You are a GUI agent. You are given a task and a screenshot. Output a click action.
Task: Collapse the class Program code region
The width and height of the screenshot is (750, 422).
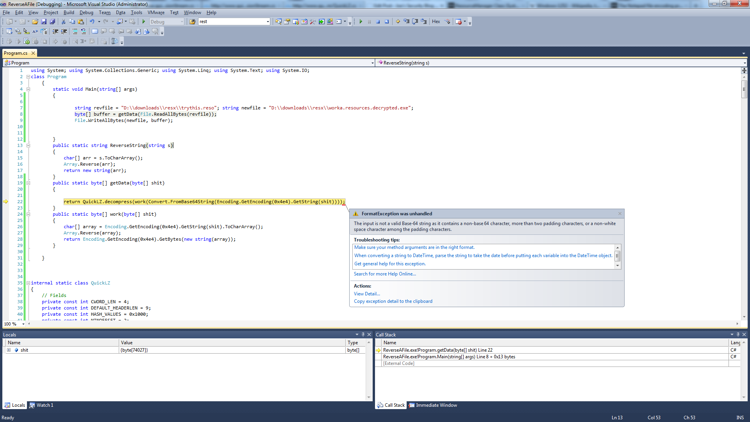pyautogui.click(x=28, y=77)
